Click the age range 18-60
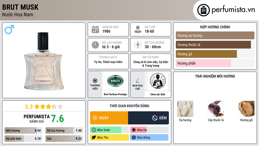The height and width of the screenshot is (146, 259). tap(149, 31)
